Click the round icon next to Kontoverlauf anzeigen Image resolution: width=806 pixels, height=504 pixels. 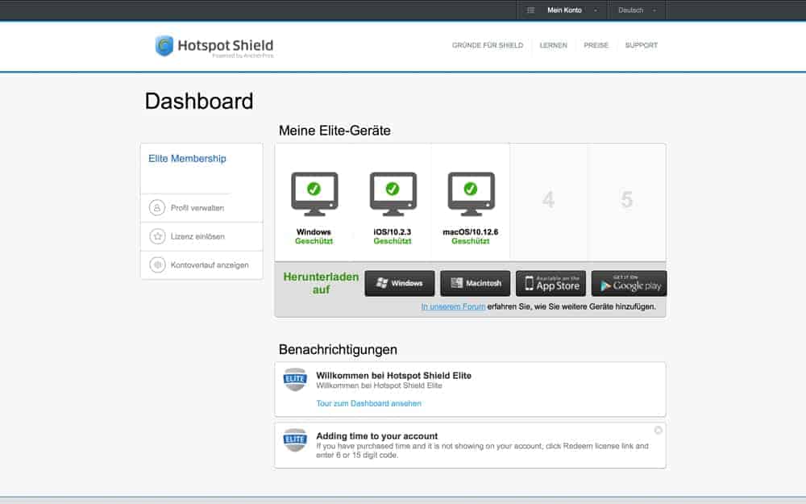157,264
